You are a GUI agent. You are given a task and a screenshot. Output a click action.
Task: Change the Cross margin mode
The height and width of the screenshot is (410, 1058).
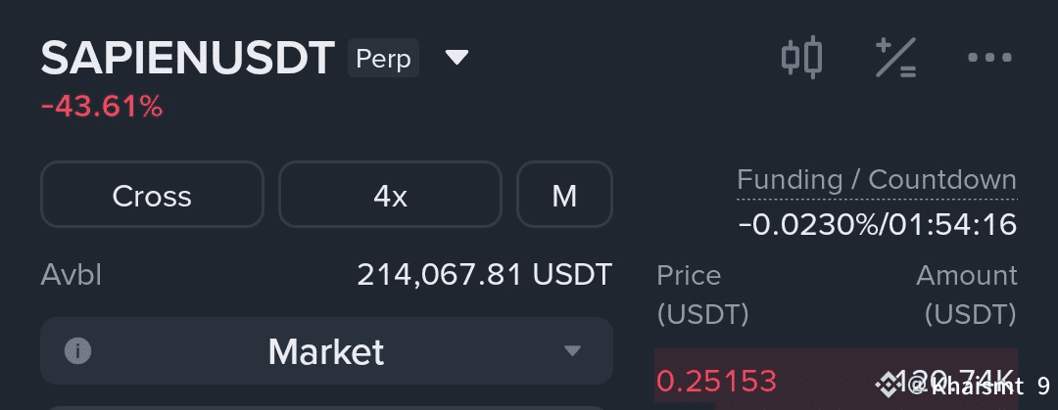[152, 195]
